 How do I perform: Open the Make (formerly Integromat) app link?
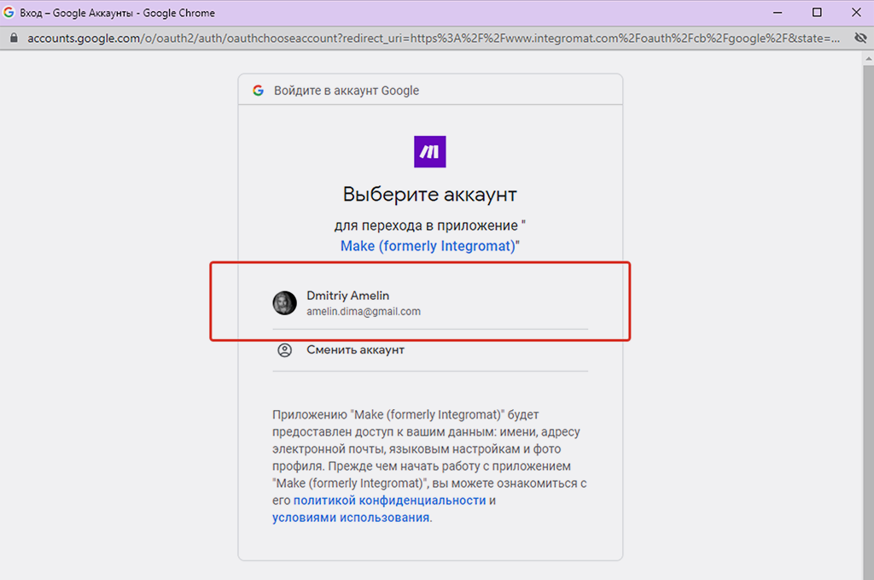pos(428,246)
